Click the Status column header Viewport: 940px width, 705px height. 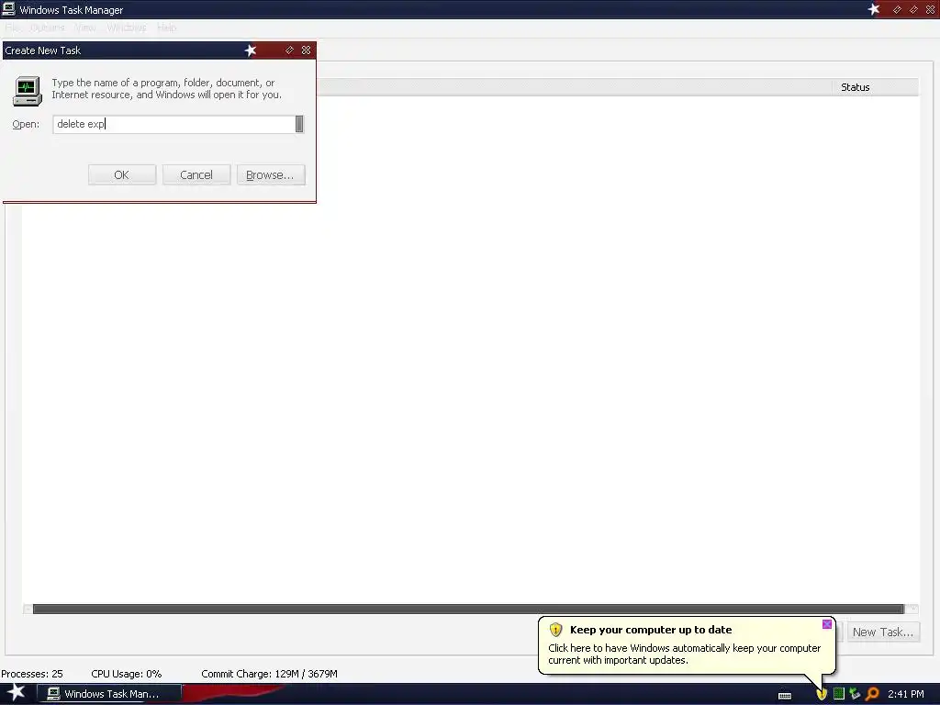click(875, 87)
